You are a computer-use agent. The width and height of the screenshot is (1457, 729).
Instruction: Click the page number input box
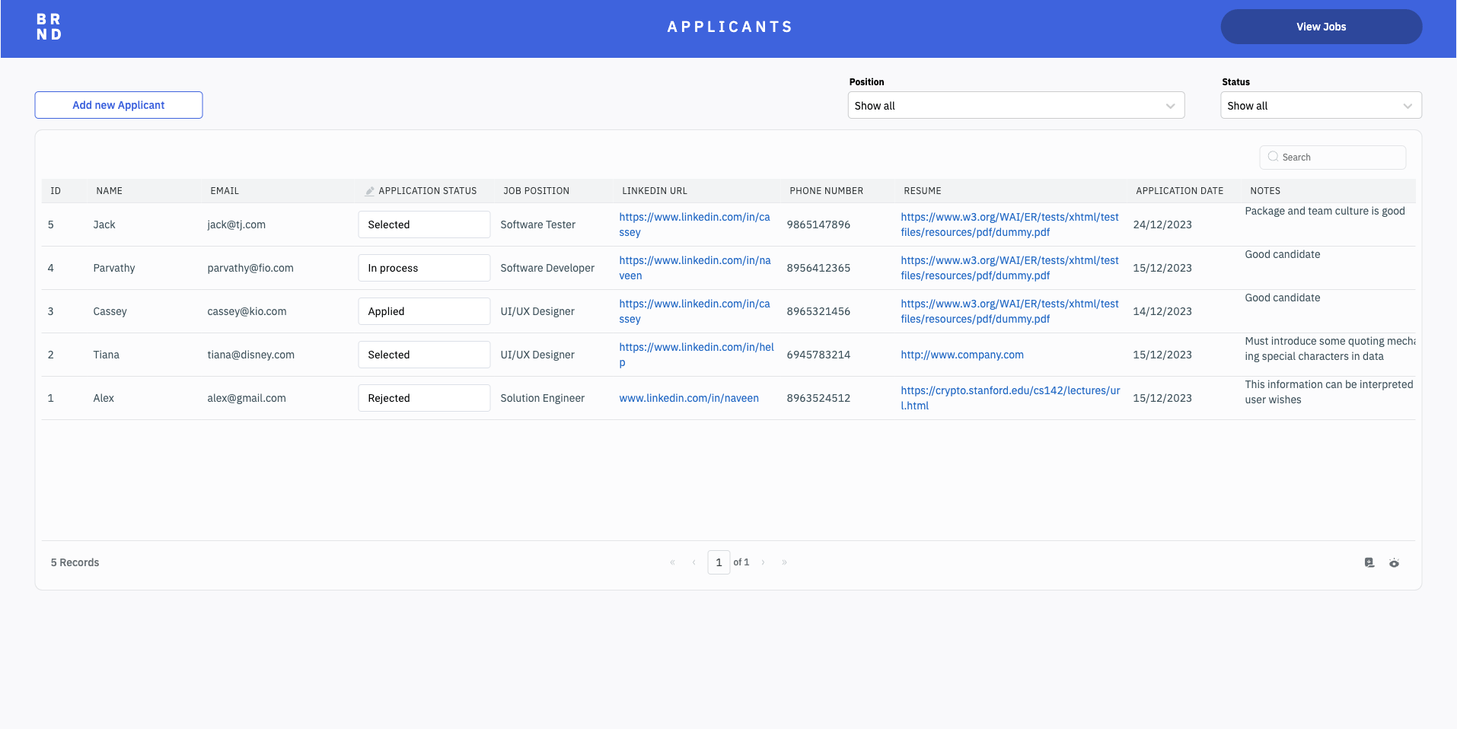click(x=718, y=562)
